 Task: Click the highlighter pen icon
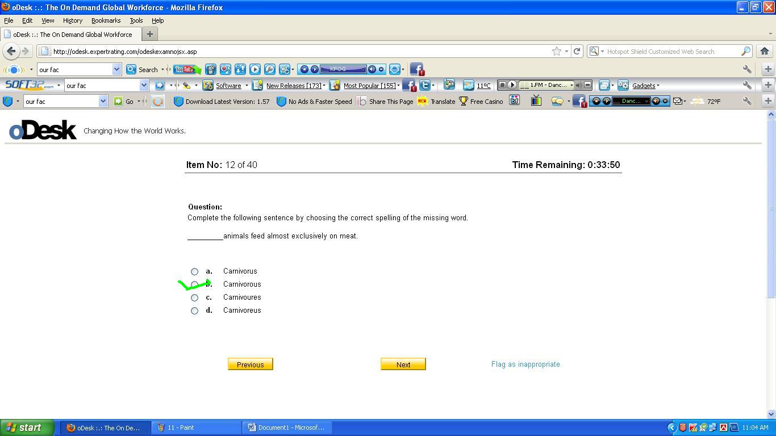click(186, 85)
